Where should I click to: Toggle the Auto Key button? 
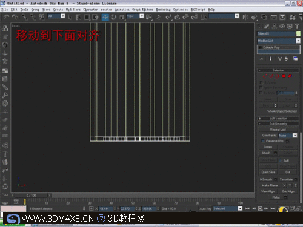coord(205,209)
